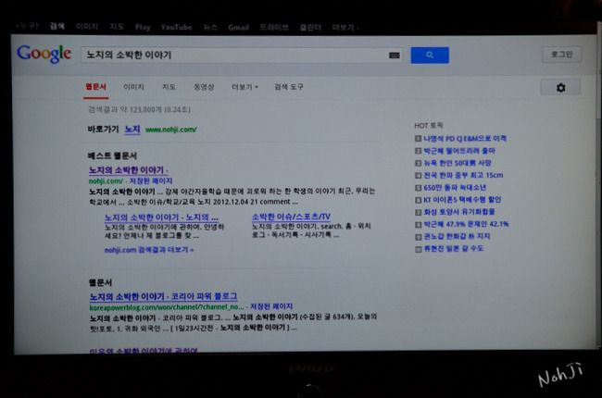Open 지도 in the top black bar
The width and height of the screenshot is (602, 398).
pyautogui.click(x=117, y=27)
